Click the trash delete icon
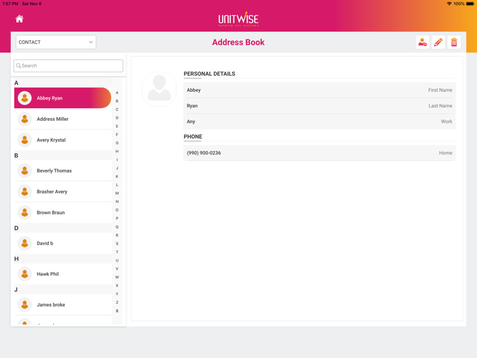This screenshot has width=477, height=358. point(454,42)
